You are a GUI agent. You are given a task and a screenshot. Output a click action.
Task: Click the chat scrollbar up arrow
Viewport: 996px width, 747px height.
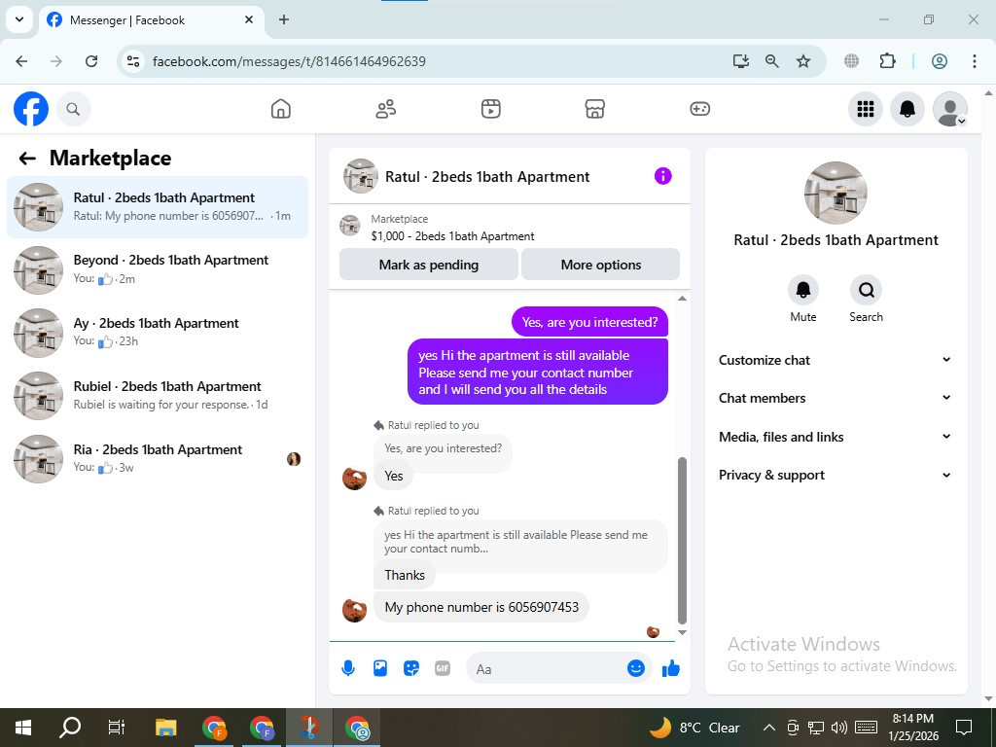[682, 299]
